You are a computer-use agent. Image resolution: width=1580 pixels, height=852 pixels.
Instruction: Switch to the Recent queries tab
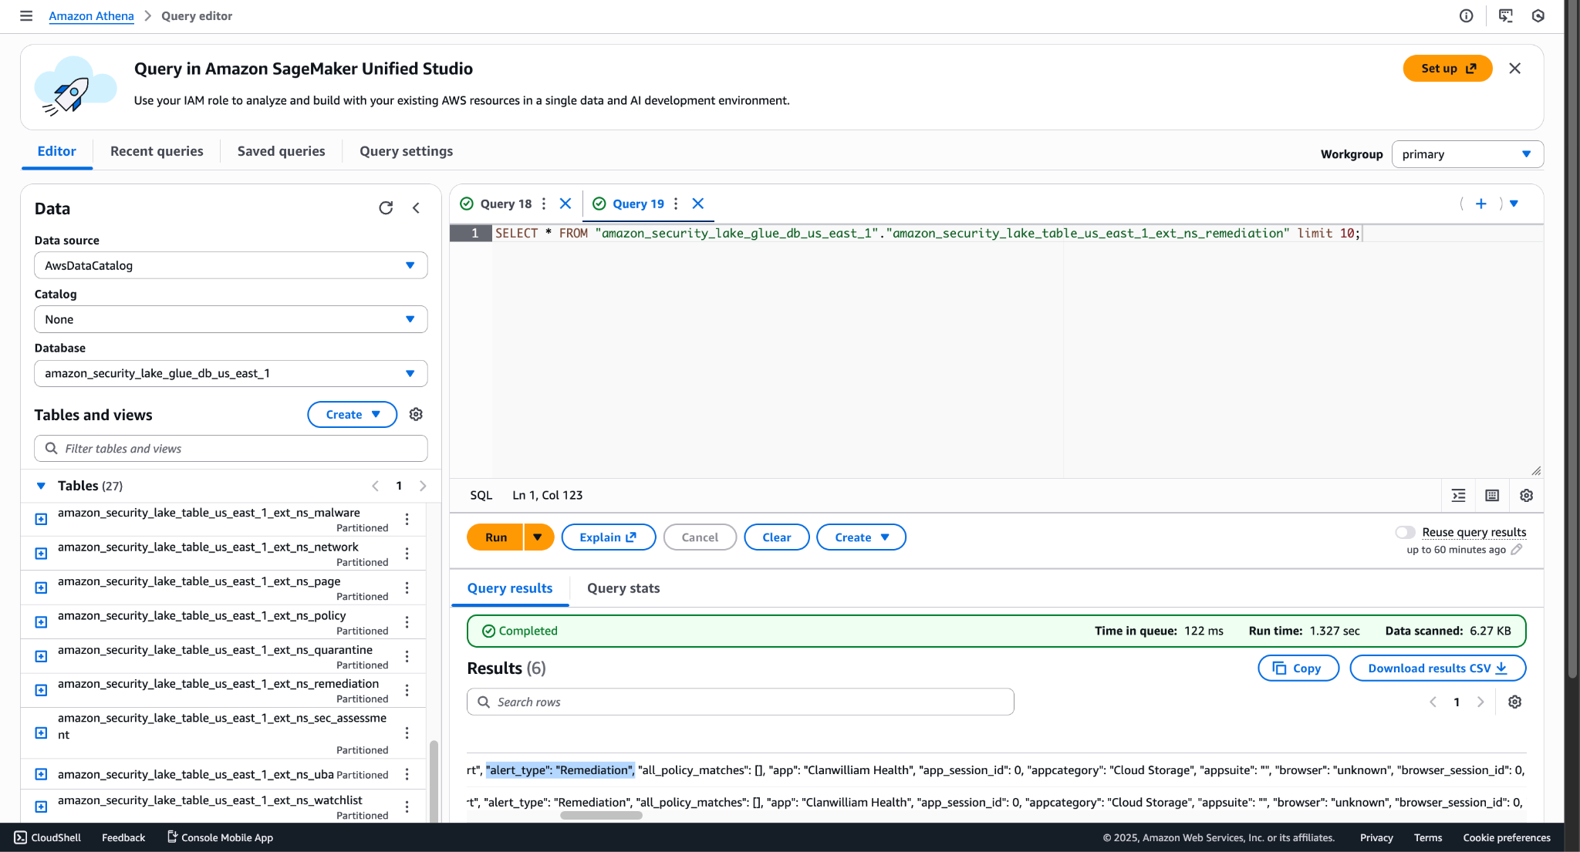(157, 151)
